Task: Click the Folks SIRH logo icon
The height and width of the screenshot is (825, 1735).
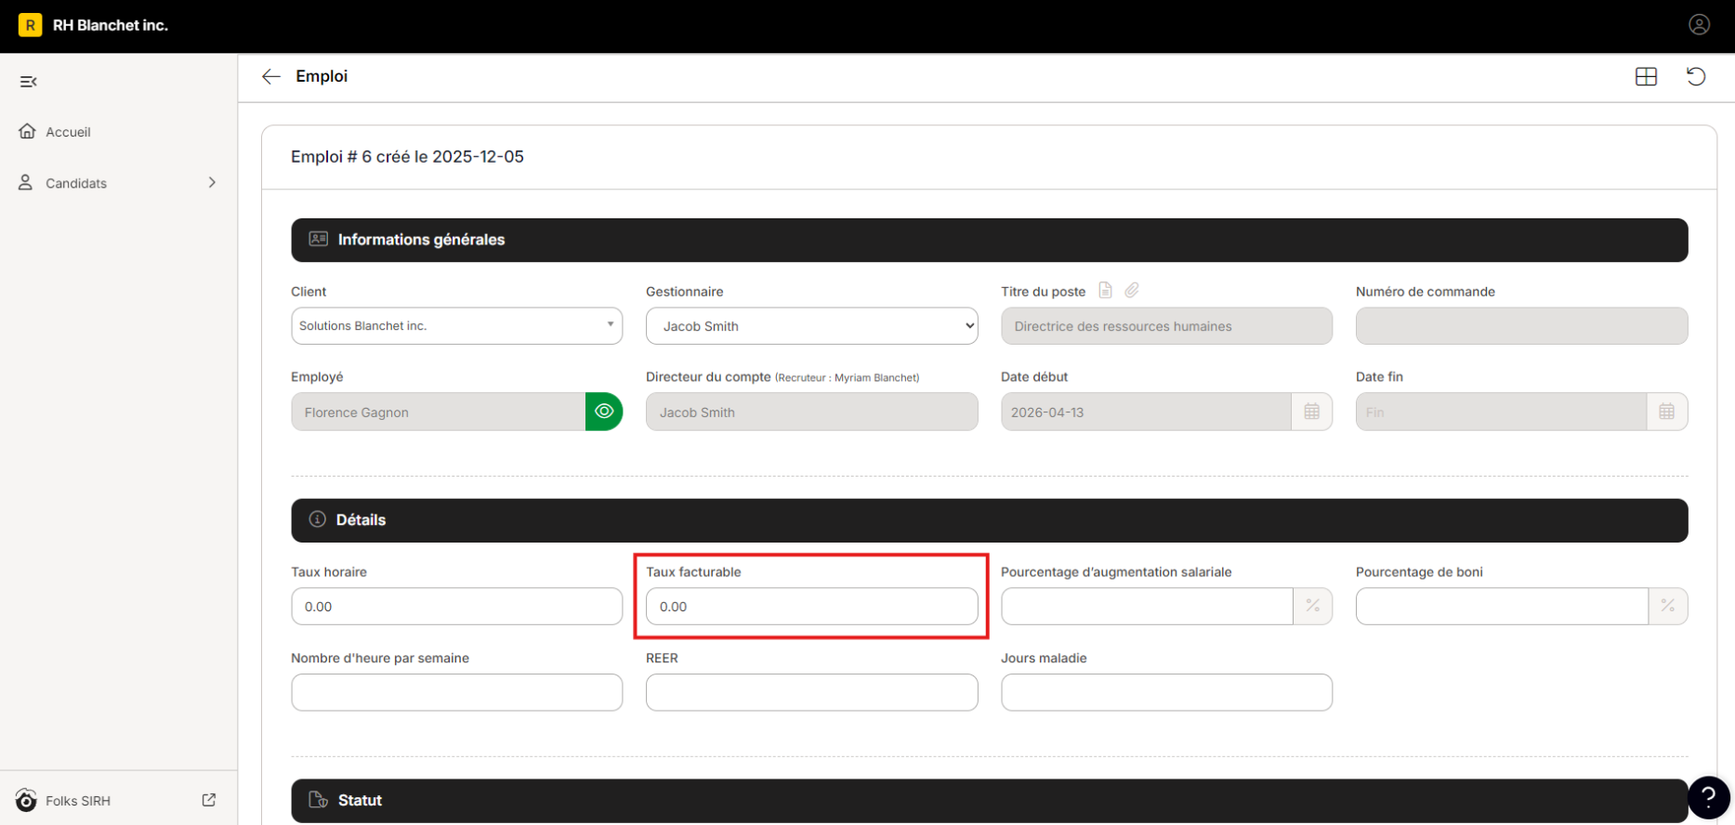Action: (x=26, y=800)
